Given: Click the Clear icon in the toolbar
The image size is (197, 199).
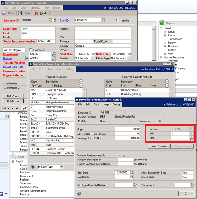Looking at the screenshot, I should click(20, 13).
